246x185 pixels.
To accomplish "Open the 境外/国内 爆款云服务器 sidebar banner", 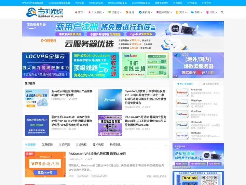I will point(198,65).
